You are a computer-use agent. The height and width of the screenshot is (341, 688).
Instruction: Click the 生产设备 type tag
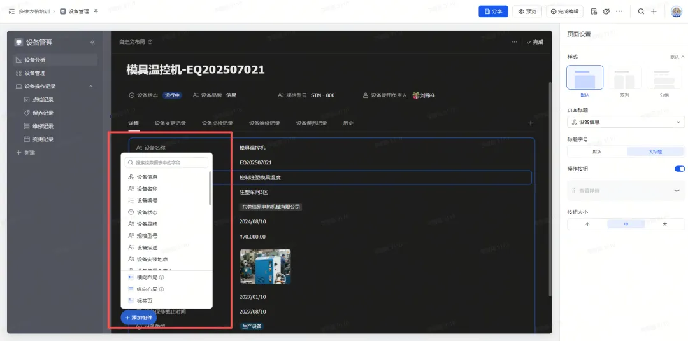coord(252,326)
